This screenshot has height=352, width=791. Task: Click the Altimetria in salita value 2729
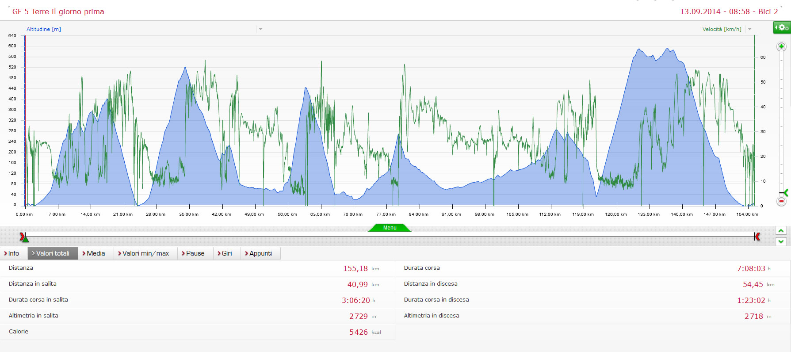358,316
